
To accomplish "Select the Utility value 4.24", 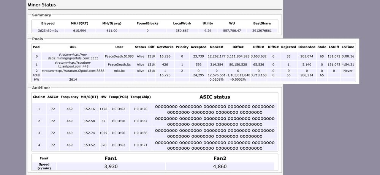I will 208,31.
